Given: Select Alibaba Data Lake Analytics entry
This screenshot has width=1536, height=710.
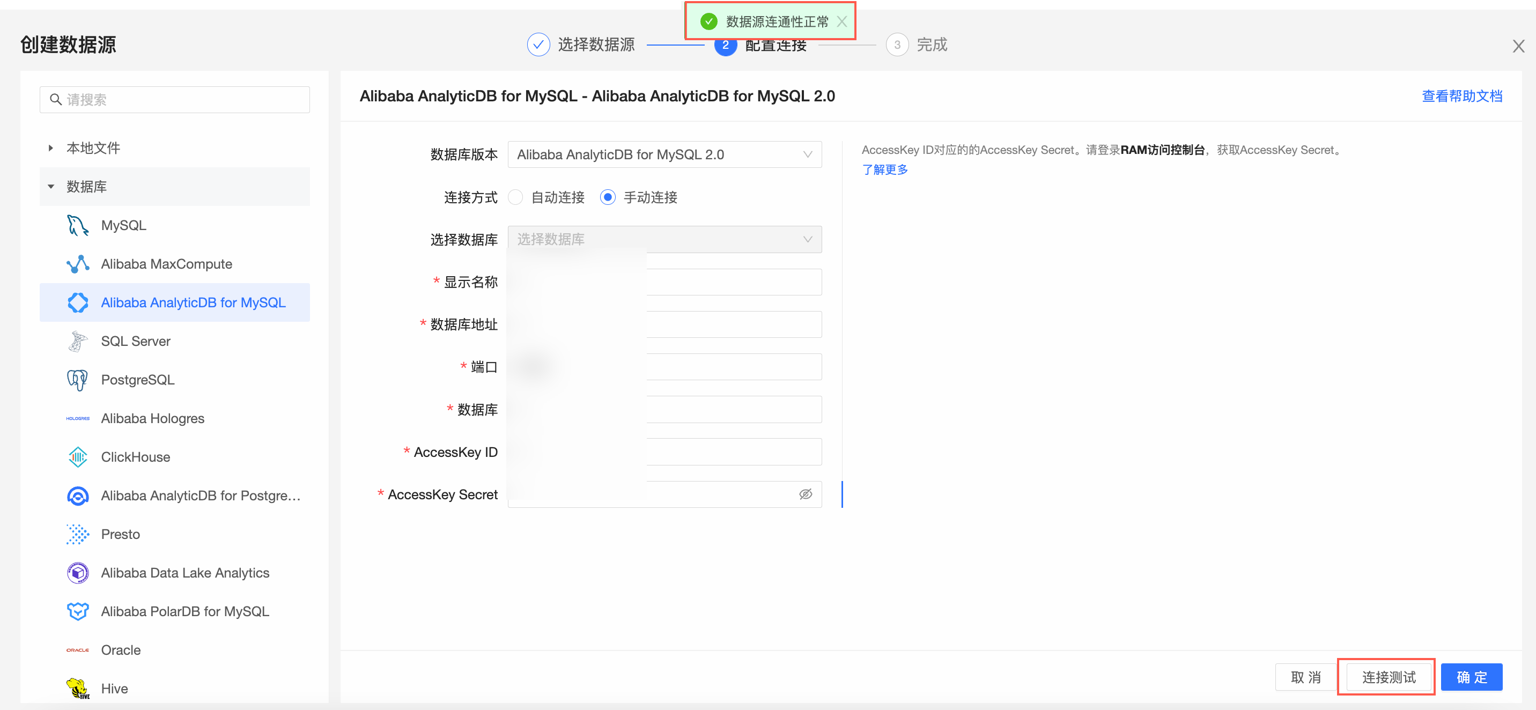Looking at the screenshot, I should pyautogui.click(x=175, y=573).
